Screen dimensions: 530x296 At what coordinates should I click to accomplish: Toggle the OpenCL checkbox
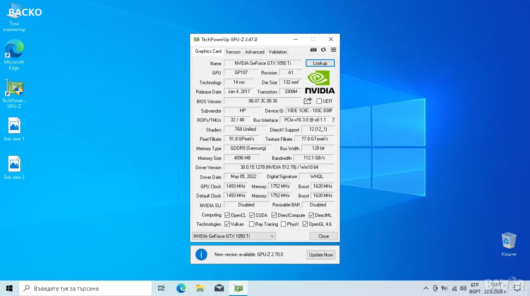(227, 215)
